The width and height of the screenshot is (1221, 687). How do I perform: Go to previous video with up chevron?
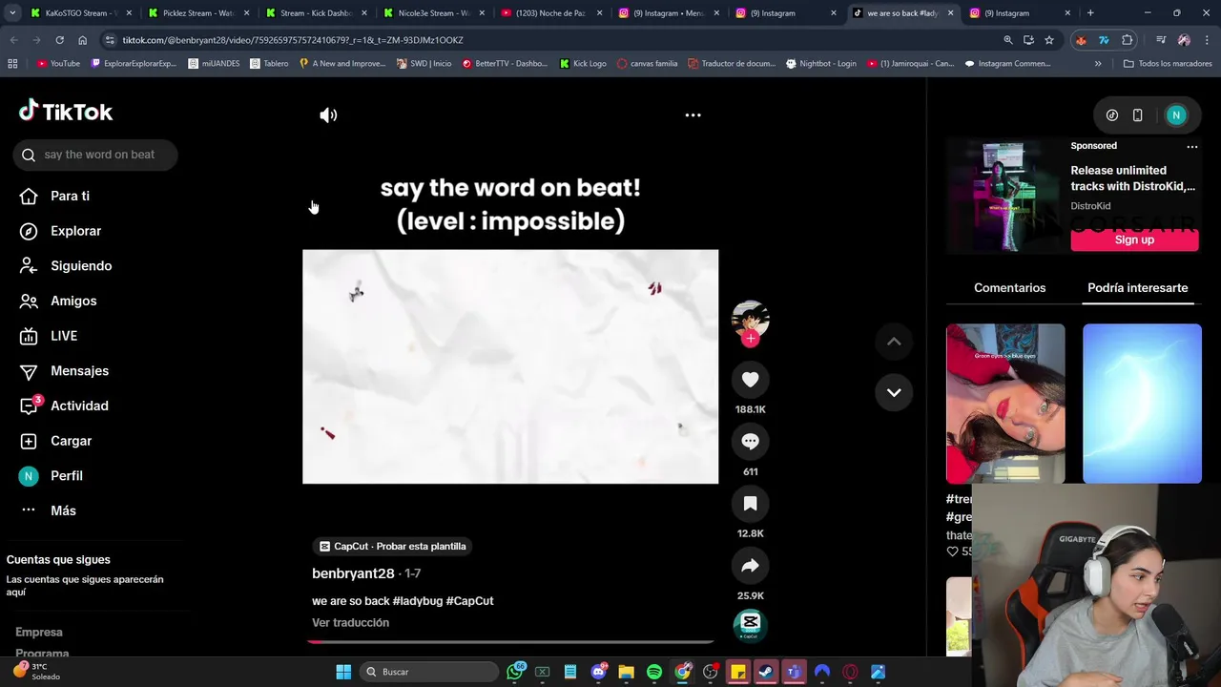pos(894,342)
